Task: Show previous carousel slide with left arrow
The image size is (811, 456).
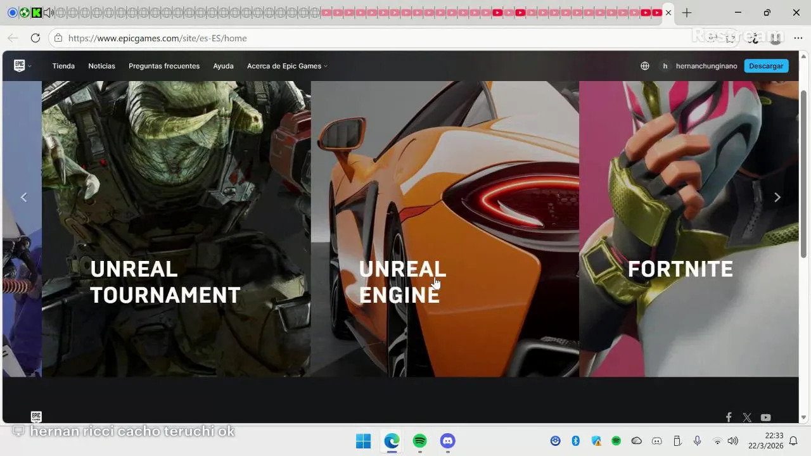Action: 24,197
